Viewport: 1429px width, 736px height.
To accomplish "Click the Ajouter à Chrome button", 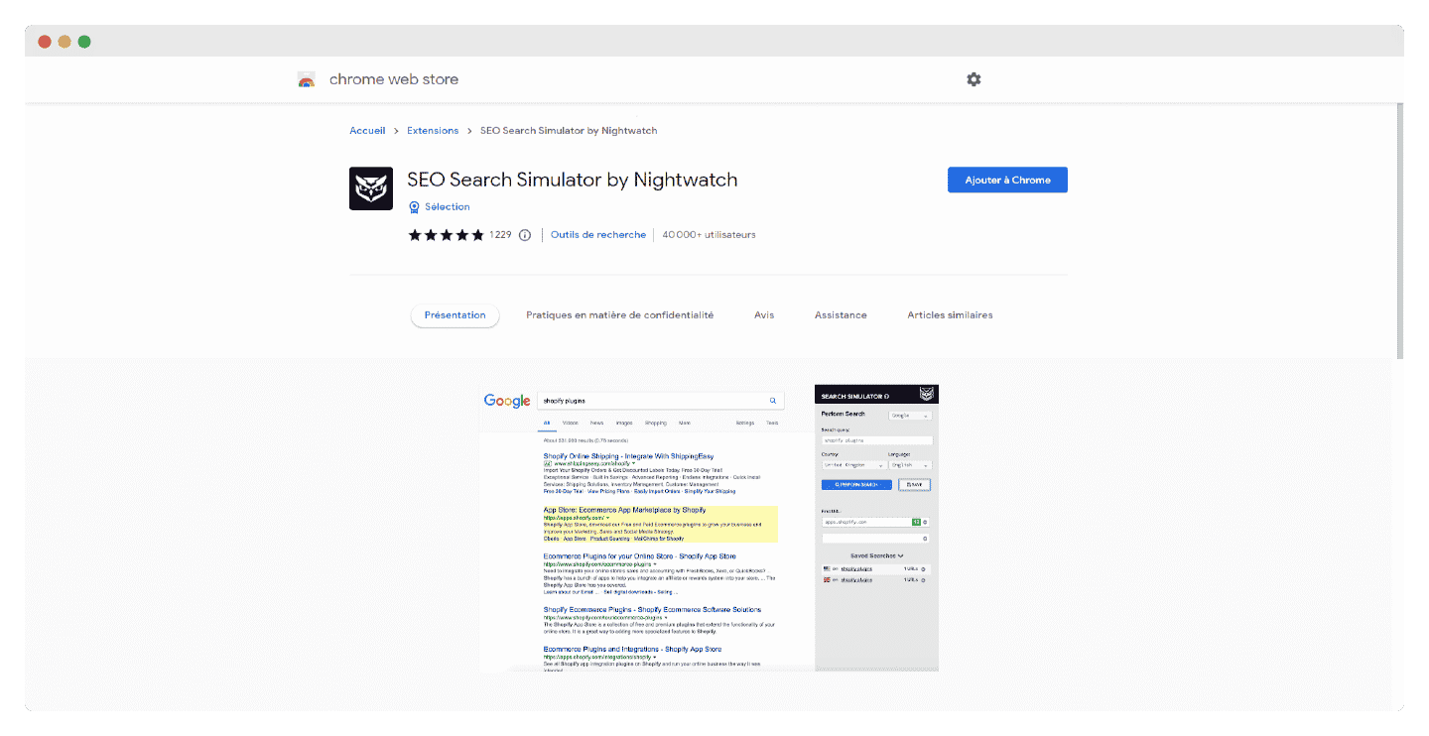I will click(x=1007, y=180).
